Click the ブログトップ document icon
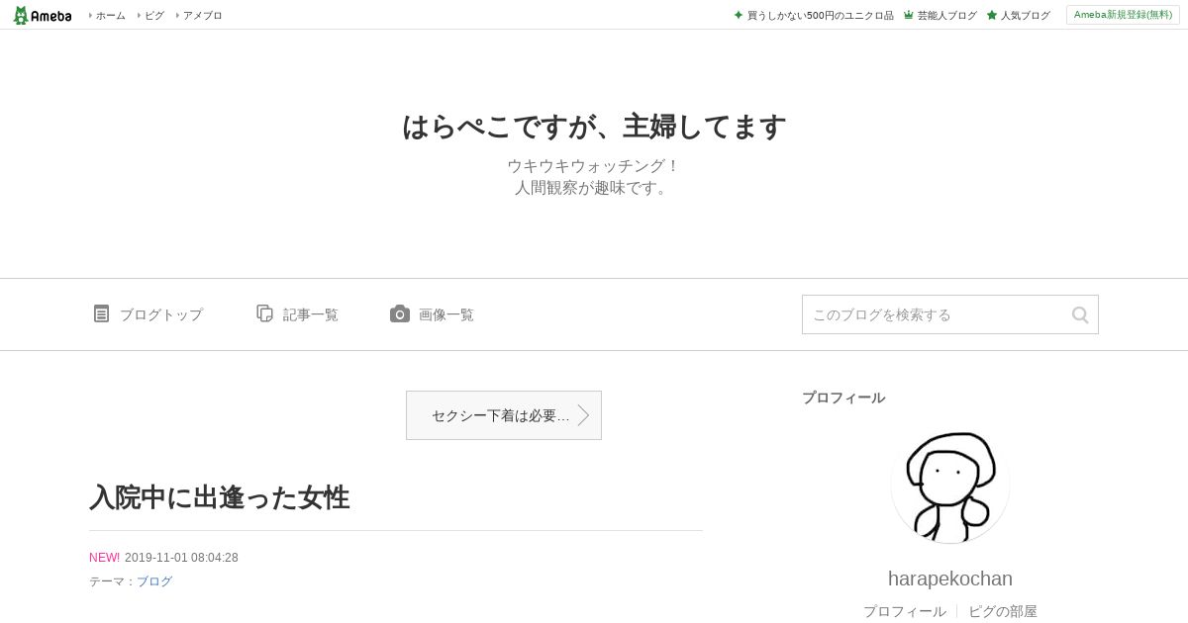Screen dimensions: 1188x623 [x=101, y=313]
